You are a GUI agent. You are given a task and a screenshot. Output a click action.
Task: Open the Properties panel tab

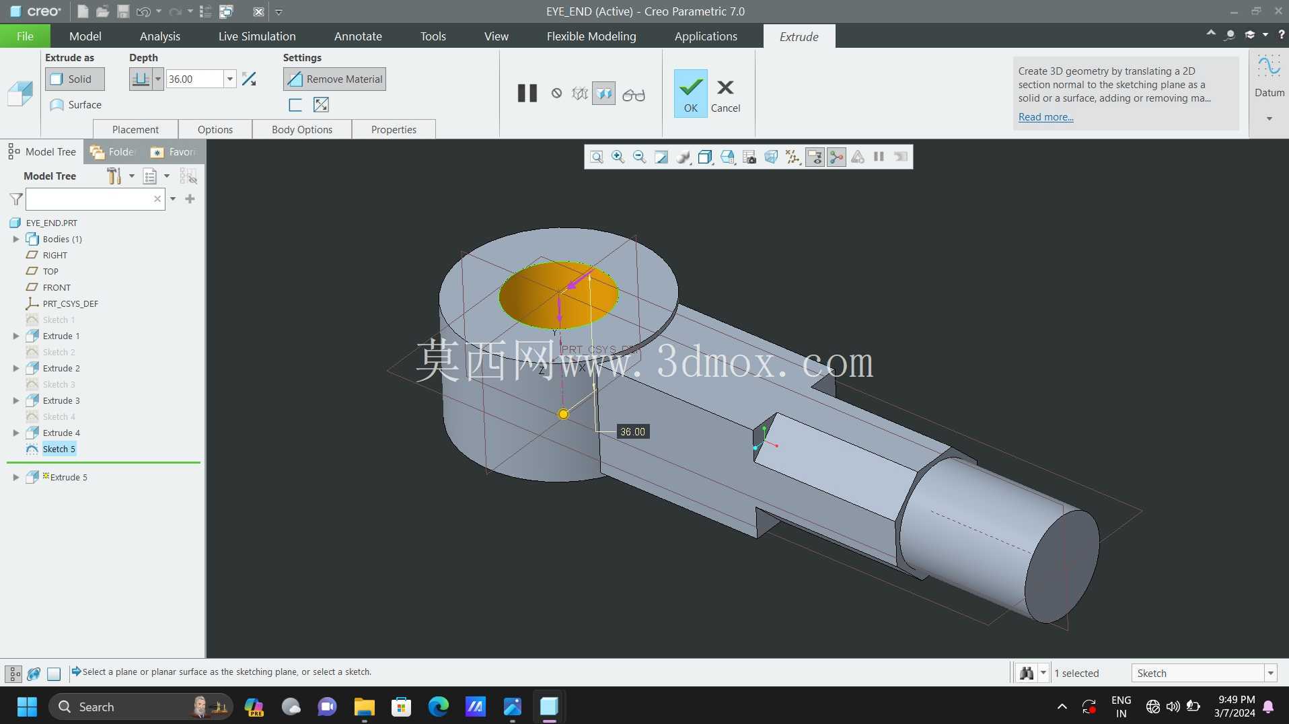point(394,129)
